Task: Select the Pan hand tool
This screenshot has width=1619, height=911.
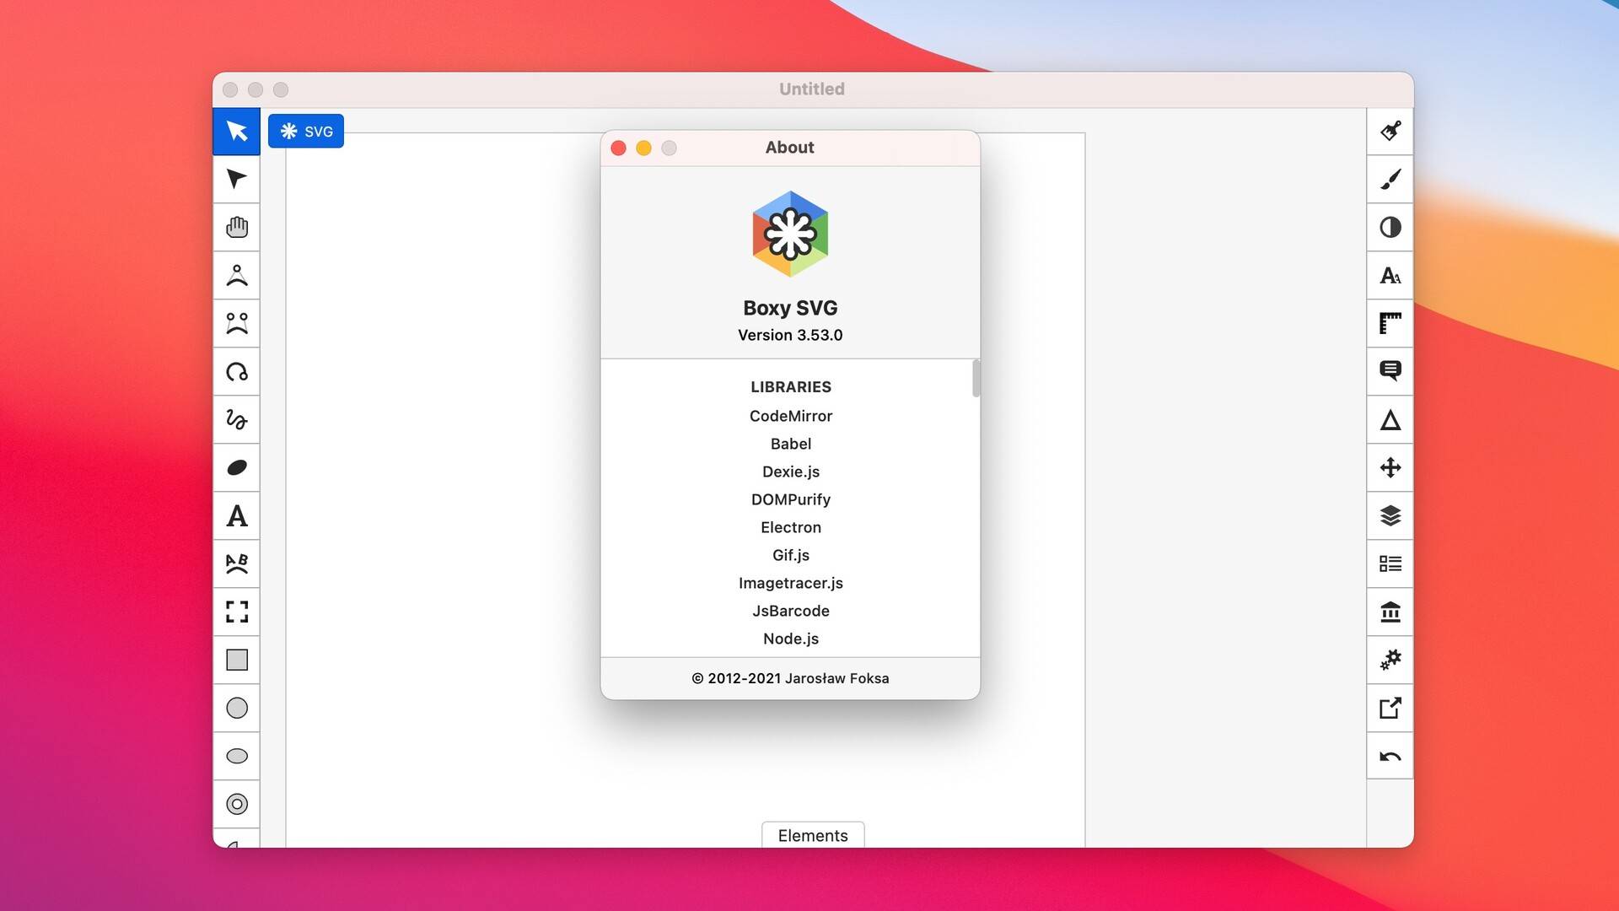Action: click(x=236, y=227)
